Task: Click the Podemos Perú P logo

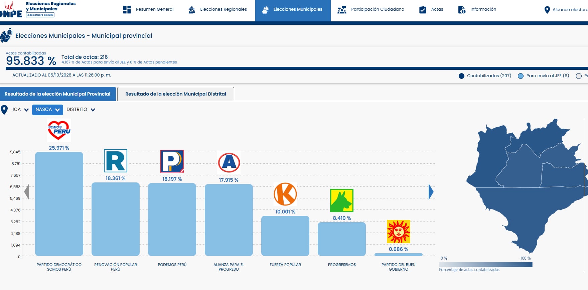Action: (x=172, y=161)
